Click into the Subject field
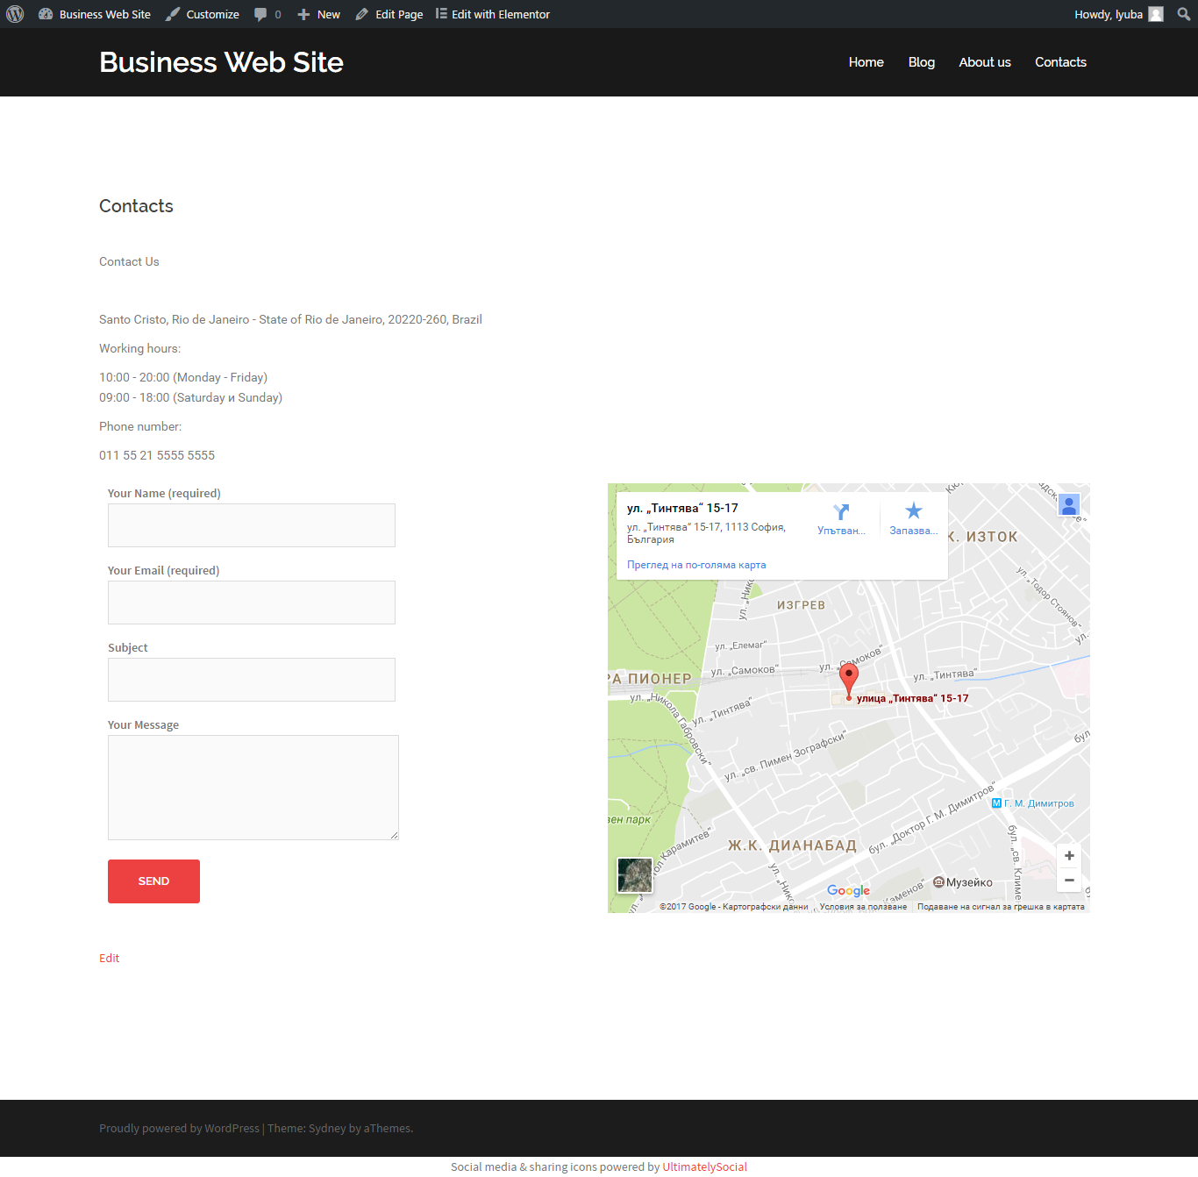 click(x=252, y=680)
